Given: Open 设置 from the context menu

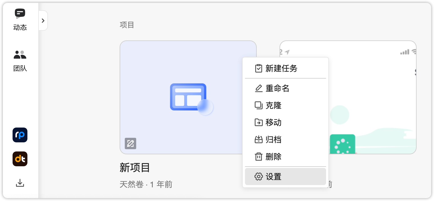Looking at the screenshot, I should (274, 177).
